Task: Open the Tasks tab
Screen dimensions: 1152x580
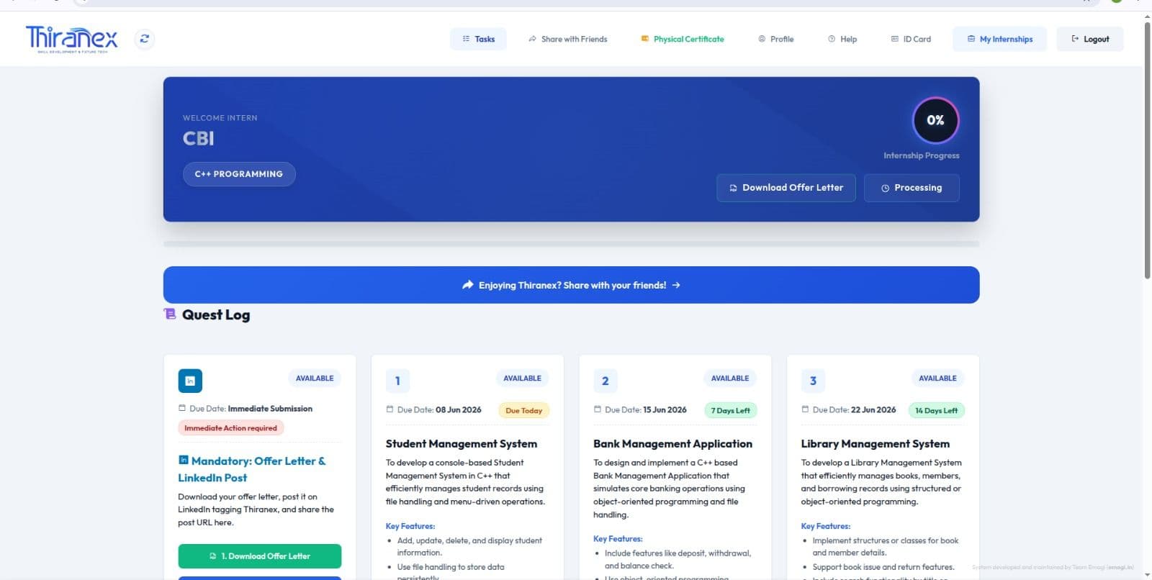Action: [x=479, y=39]
